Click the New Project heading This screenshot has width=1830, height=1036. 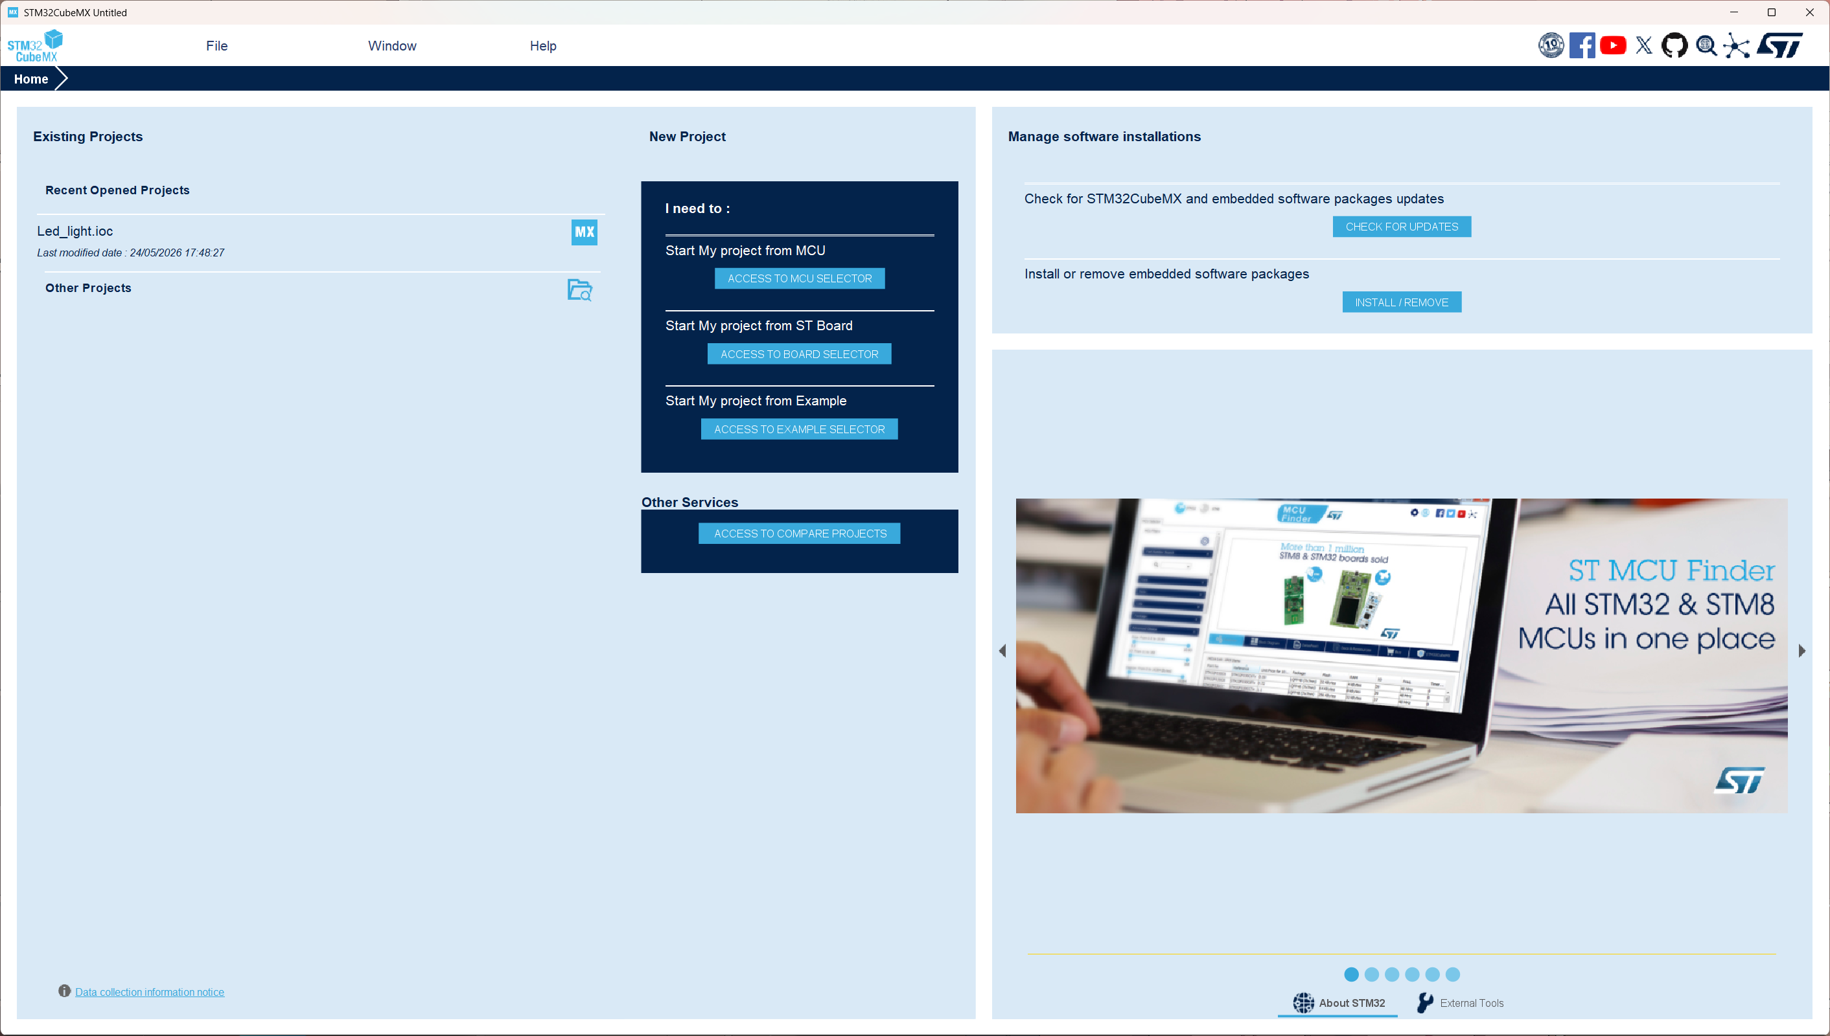[687, 137]
